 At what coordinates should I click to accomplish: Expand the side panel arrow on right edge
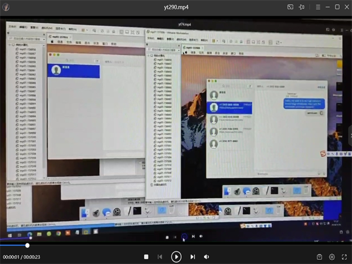click(350, 133)
